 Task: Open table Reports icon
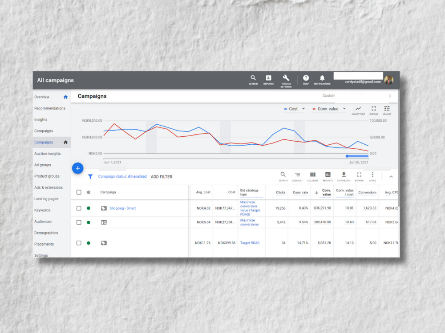tap(328, 176)
